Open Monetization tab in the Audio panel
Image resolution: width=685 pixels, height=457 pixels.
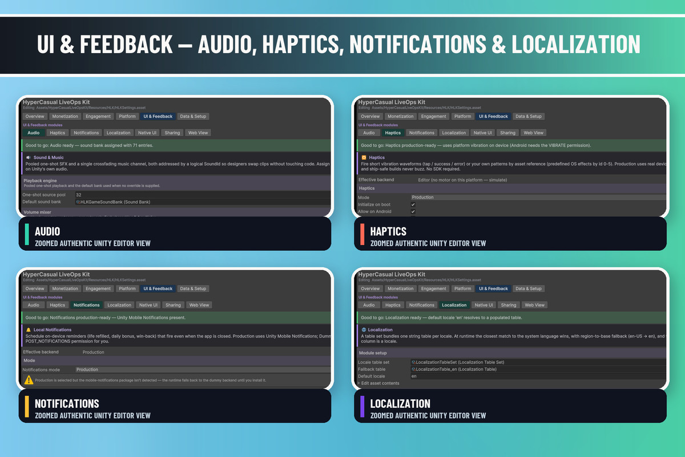point(65,116)
